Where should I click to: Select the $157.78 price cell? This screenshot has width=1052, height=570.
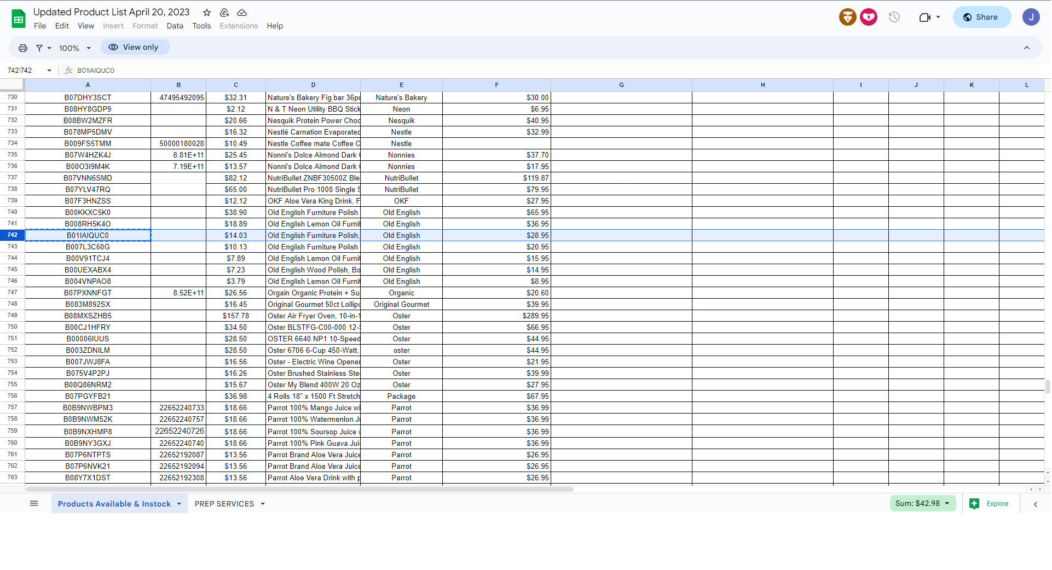pyautogui.click(x=236, y=316)
